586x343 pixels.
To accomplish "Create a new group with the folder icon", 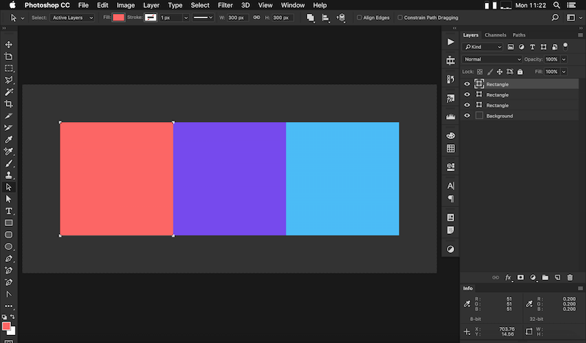I will pyautogui.click(x=545, y=278).
